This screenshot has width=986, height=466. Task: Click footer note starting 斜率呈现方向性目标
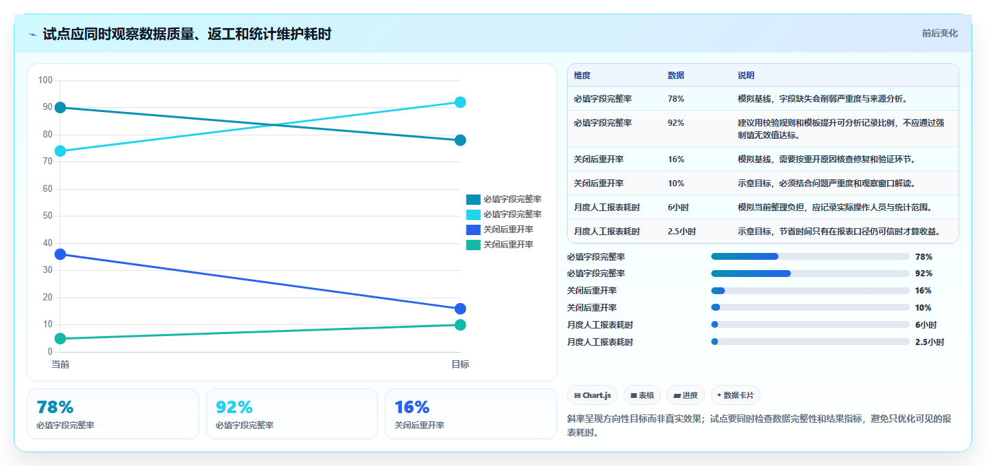click(x=759, y=425)
